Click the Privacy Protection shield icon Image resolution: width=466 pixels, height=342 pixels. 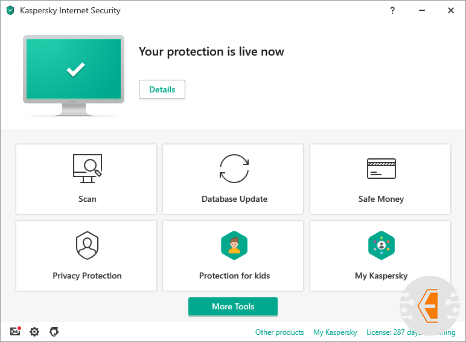(87, 245)
